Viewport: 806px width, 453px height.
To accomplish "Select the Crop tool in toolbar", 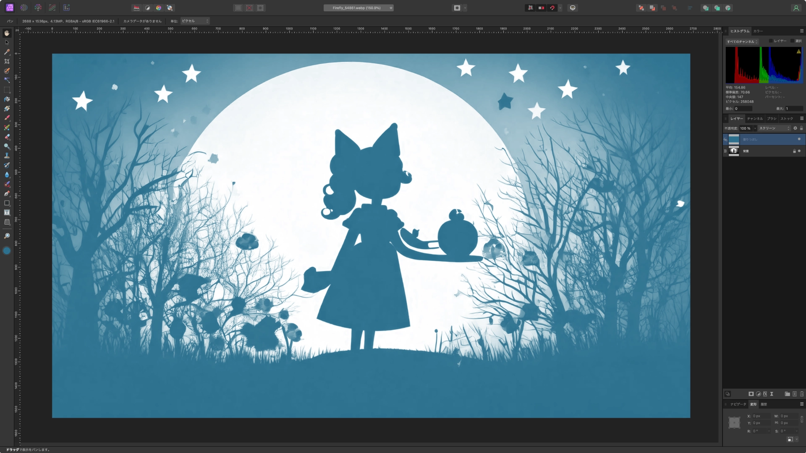I will coord(7,61).
